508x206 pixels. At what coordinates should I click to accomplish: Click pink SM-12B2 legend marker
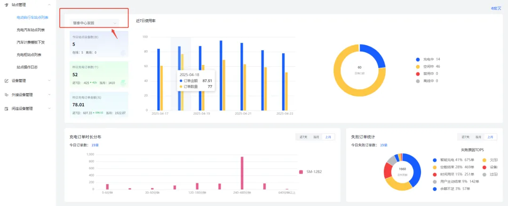click(301, 172)
